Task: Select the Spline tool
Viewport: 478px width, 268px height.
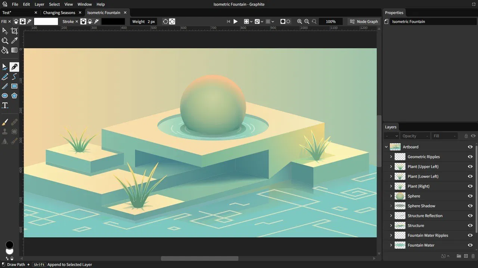Action: pyautogui.click(x=14, y=76)
